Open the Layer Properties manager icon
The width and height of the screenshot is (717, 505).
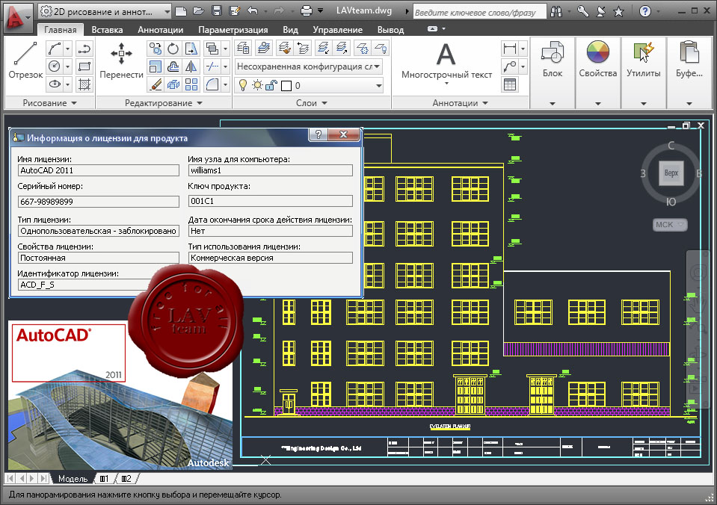tap(243, 48)
